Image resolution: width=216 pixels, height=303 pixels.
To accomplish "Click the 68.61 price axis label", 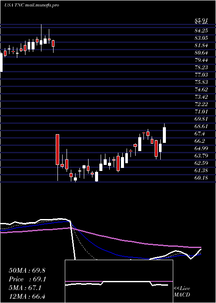I will 201,126.
